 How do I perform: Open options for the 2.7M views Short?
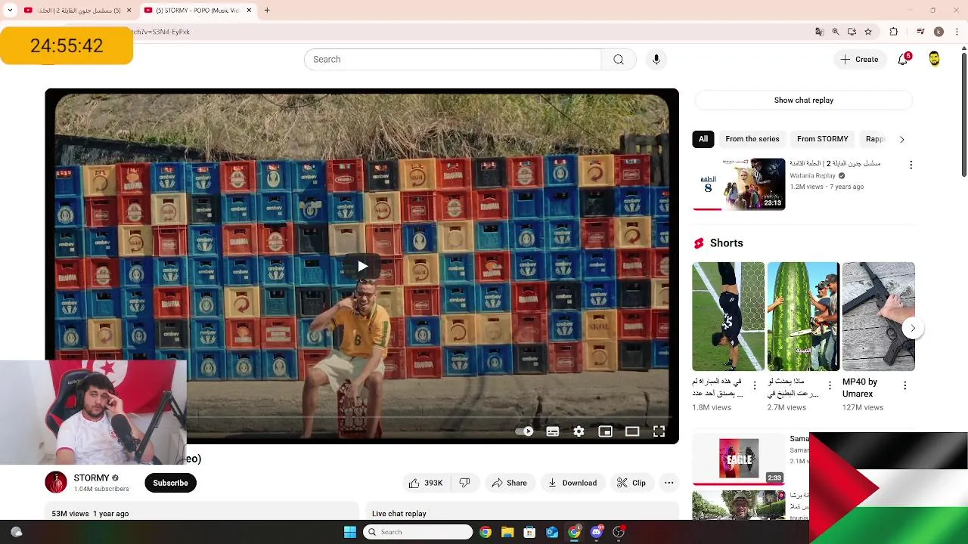pos(830,385)
